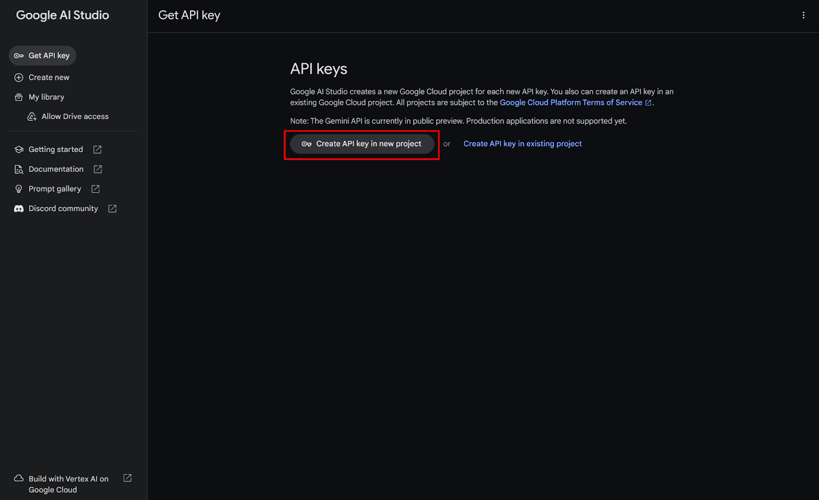
Task: Open external link icon next to Build with Vertex AI
Action: pyautogui.click(x=127, y=478)
